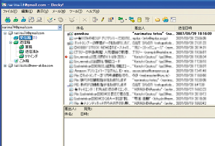Screen dimensions: 215x146
Task: Select the 受信箱 inbox folder
Action: click(x=25, y=38)
